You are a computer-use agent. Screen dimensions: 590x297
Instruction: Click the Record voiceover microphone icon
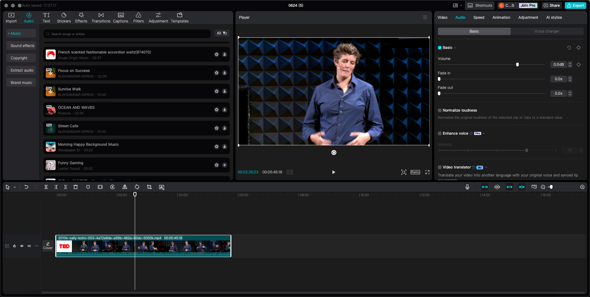pos(467,187)
